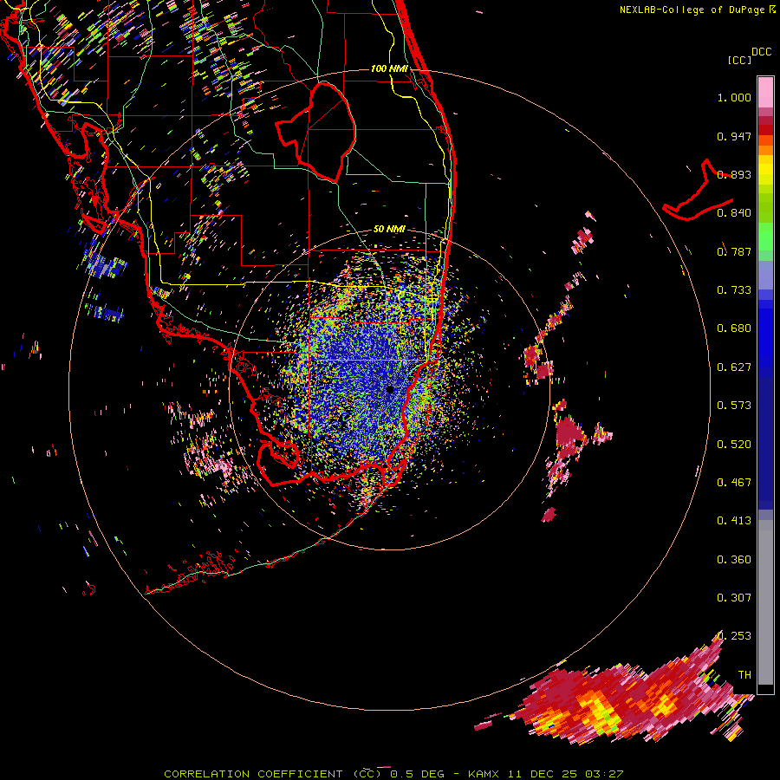Screen dimensions: 780x780
Task: Click the 0.573 scale value
Action: click(x=734, y=406)
